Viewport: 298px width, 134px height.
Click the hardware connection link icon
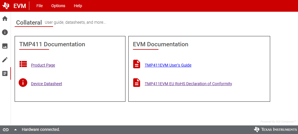(x=6, y=129)
